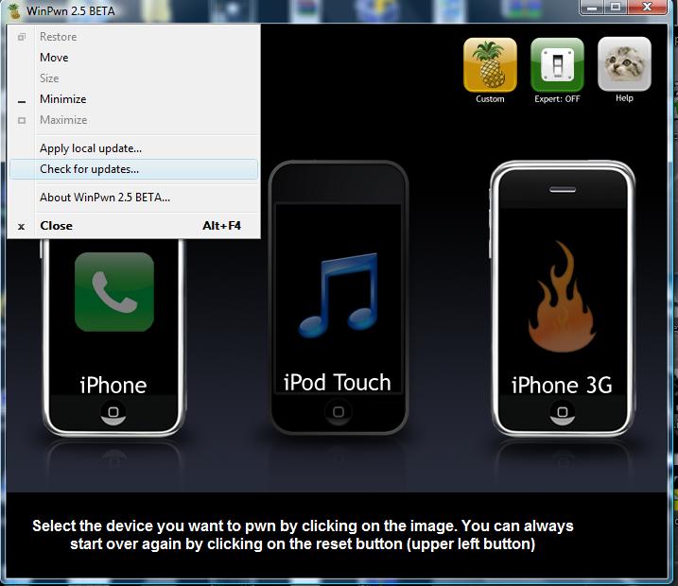Select the blue music note on iPod Touch
Image resolution: width=678 pixels, height=586 pixels.
[338, 294]
